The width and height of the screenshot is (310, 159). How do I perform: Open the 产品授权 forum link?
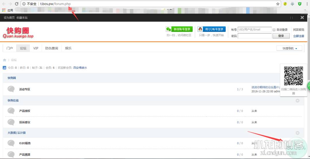[25, 111]
